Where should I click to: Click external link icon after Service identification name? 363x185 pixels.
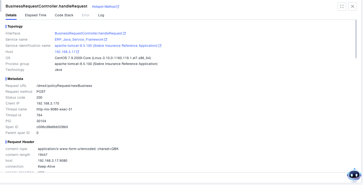(x=160, y=46)
